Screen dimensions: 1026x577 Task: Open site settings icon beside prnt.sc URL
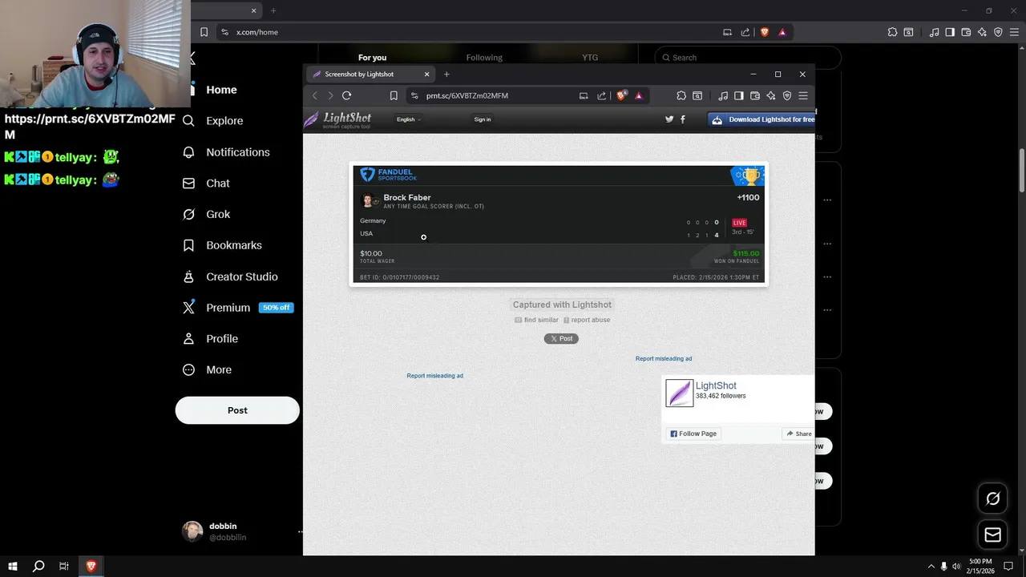414,95
